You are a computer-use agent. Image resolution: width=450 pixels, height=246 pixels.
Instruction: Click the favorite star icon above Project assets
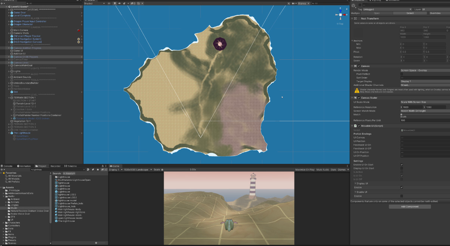98,169
